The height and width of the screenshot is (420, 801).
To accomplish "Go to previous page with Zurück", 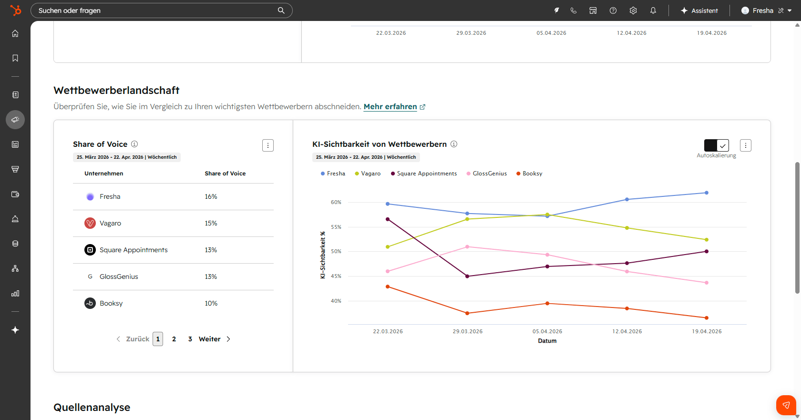I will tap(133, 339).
